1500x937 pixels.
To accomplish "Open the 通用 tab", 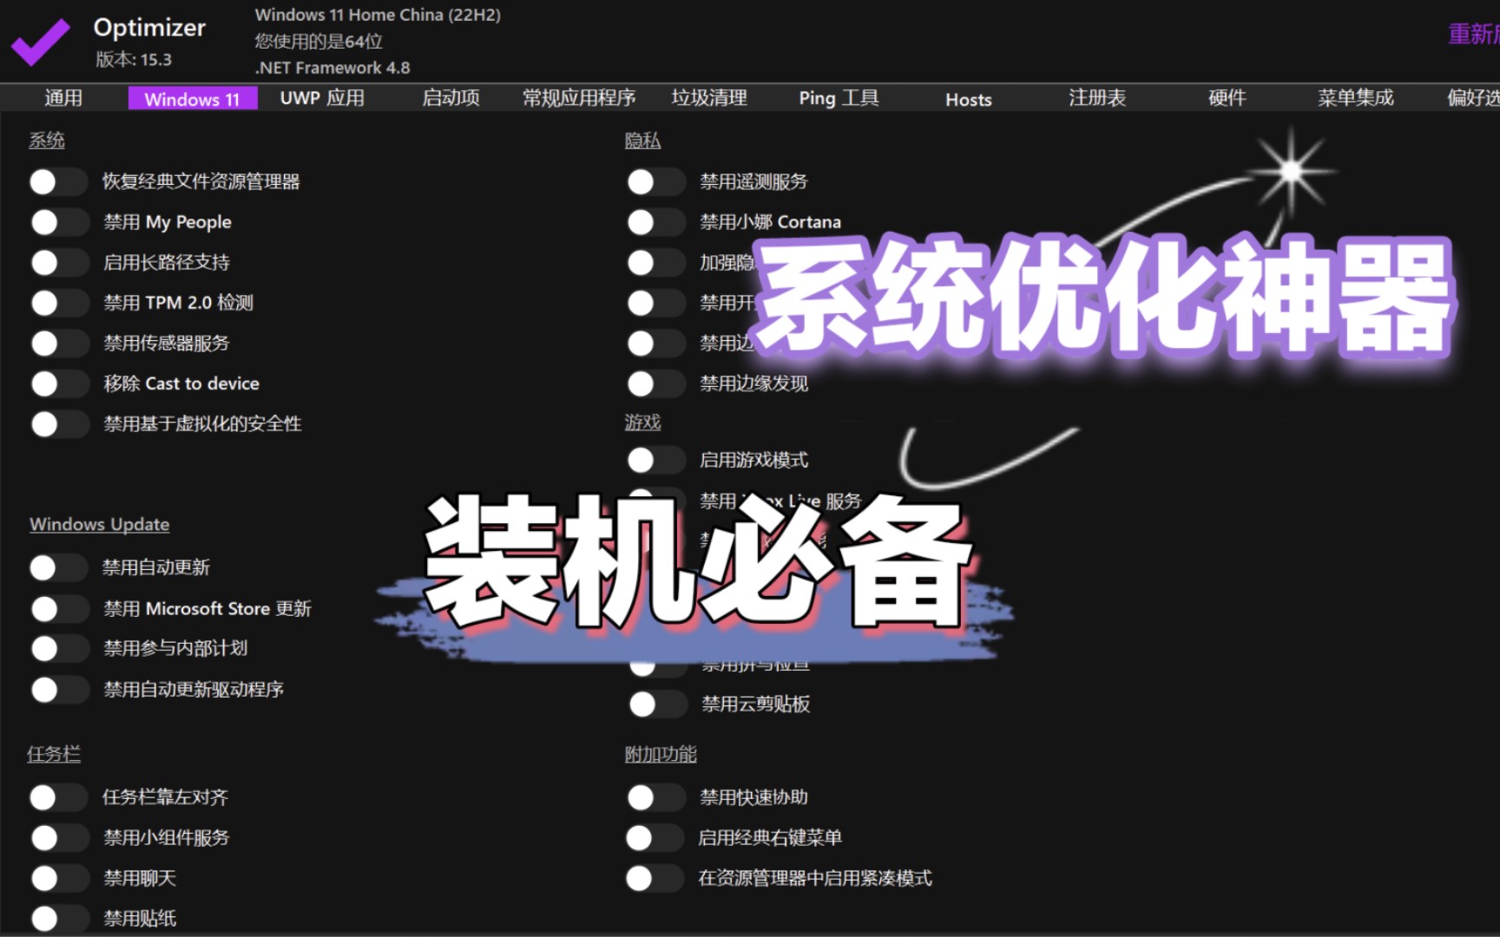I will [63, 98].
